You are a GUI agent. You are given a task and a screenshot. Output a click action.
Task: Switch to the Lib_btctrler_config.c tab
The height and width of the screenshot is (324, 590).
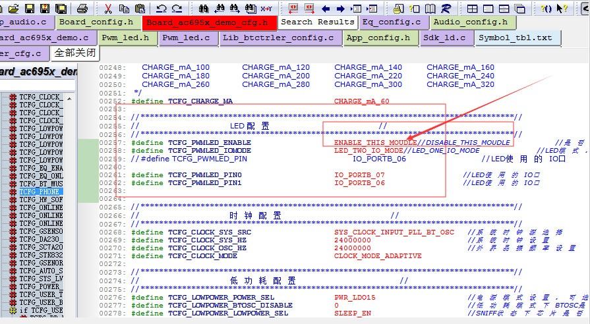(280, 38)
